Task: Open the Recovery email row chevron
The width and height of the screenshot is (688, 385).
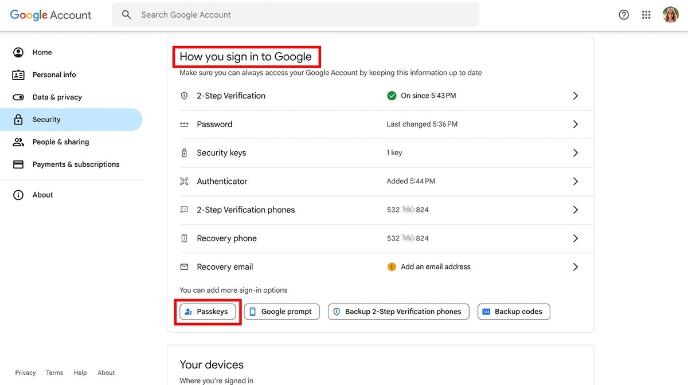Action: click(576, 267)
